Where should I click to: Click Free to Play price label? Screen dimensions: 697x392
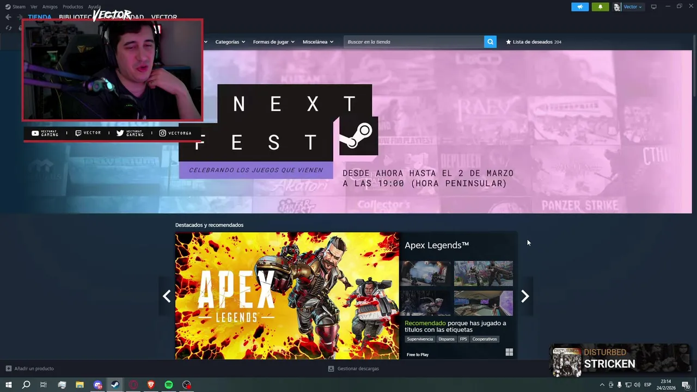(418, 354)
